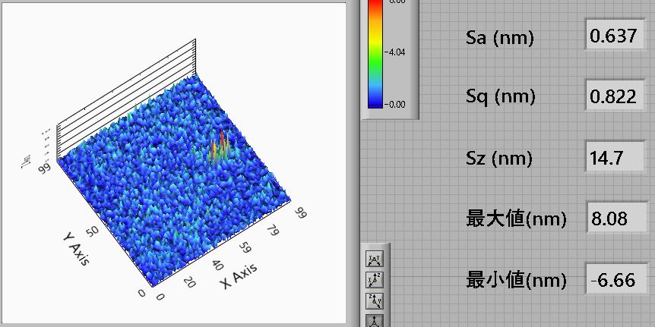Image resolution: width=655 pixels, height=327 pixels.
Task: Click the Sz (nm) label
Action: [499, 159]
